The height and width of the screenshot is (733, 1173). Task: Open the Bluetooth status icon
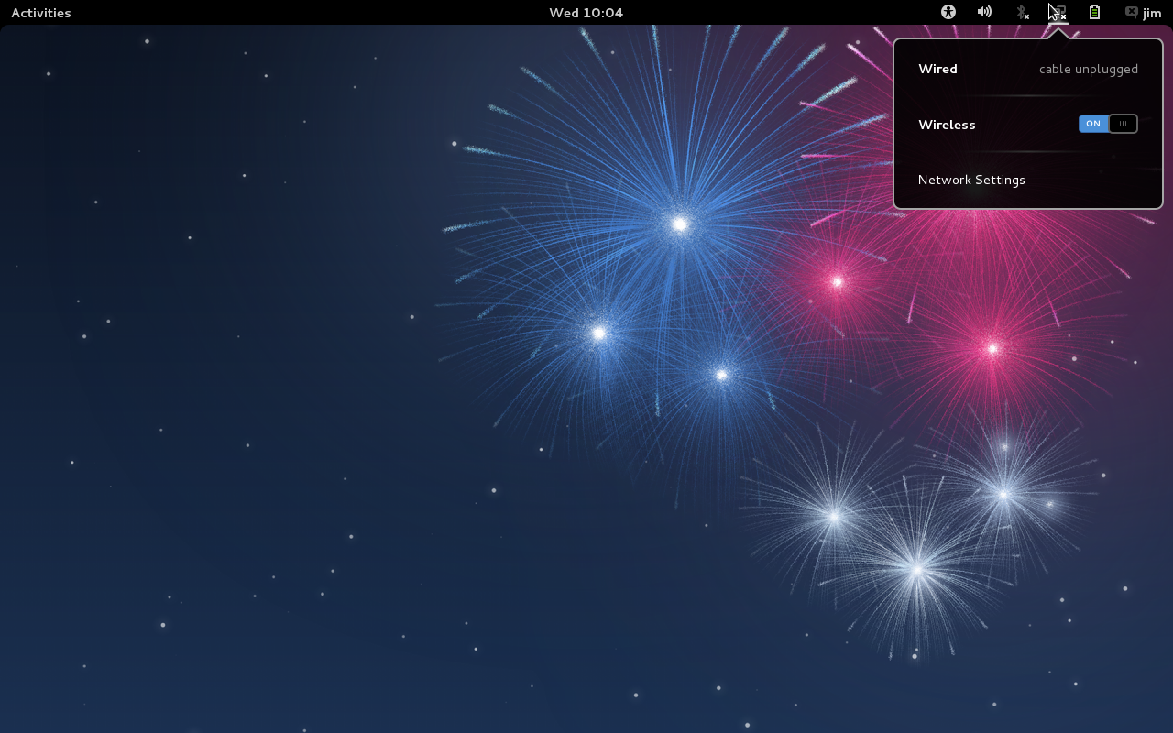pos(1022,12)
